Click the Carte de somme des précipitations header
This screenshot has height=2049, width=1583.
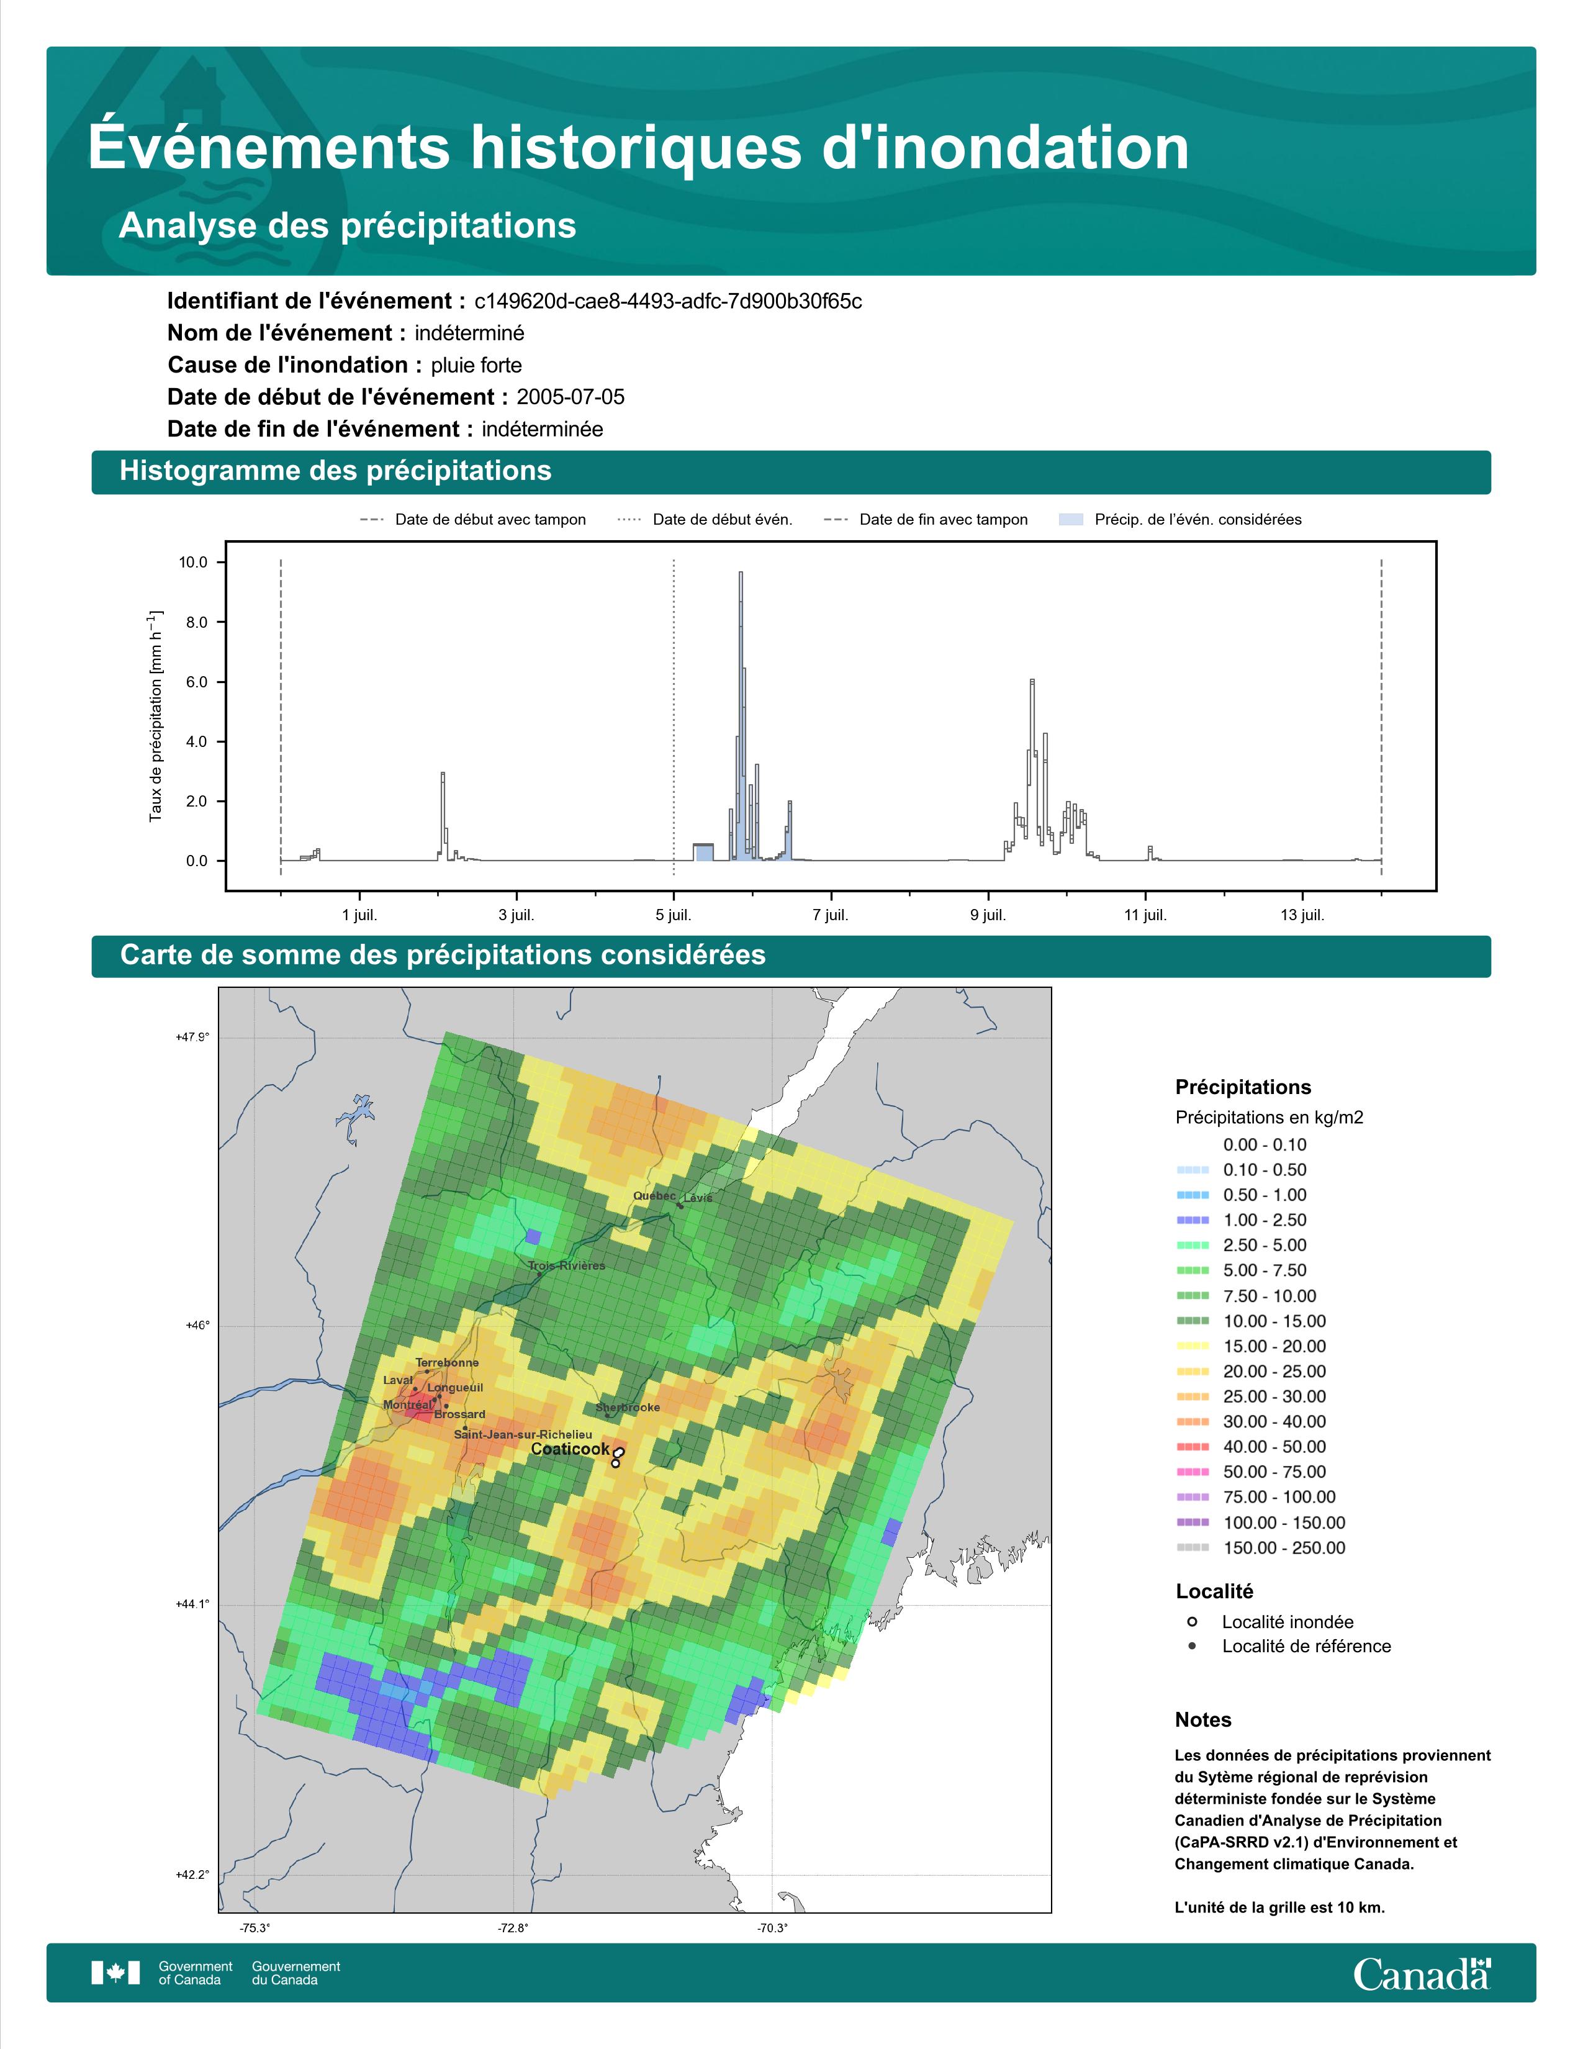click(x=790, y=956)
